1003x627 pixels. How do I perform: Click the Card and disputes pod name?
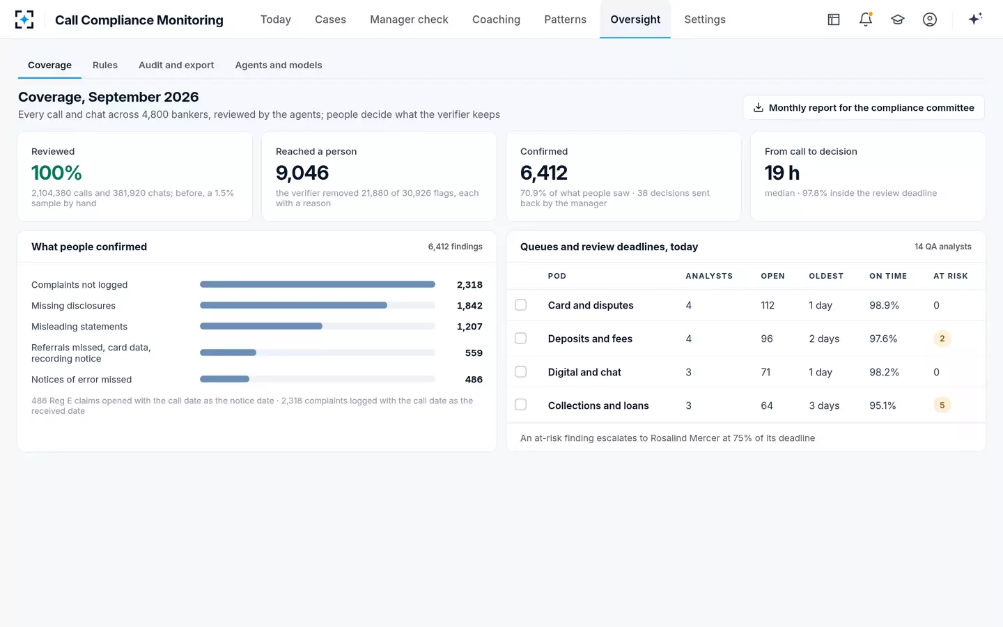[591, 305]
